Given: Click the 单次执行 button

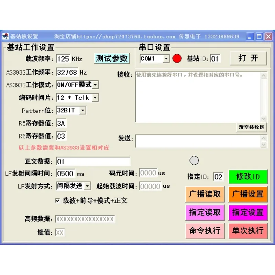Looking at the screenshot, I should pos(248,231).
